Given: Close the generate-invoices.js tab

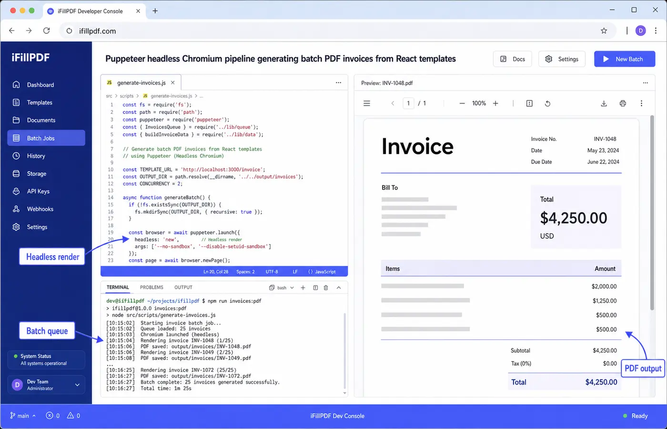Looking at the screenshot, I should pyautogui.click(x=172, y=82).
